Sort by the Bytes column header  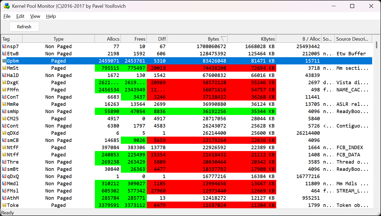(197, 39)
